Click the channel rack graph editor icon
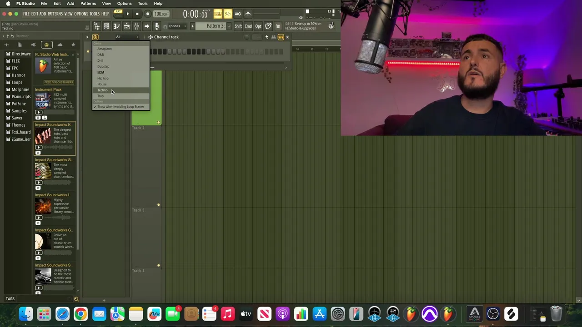Screen dimensions: 582x327 click(274, 37)
